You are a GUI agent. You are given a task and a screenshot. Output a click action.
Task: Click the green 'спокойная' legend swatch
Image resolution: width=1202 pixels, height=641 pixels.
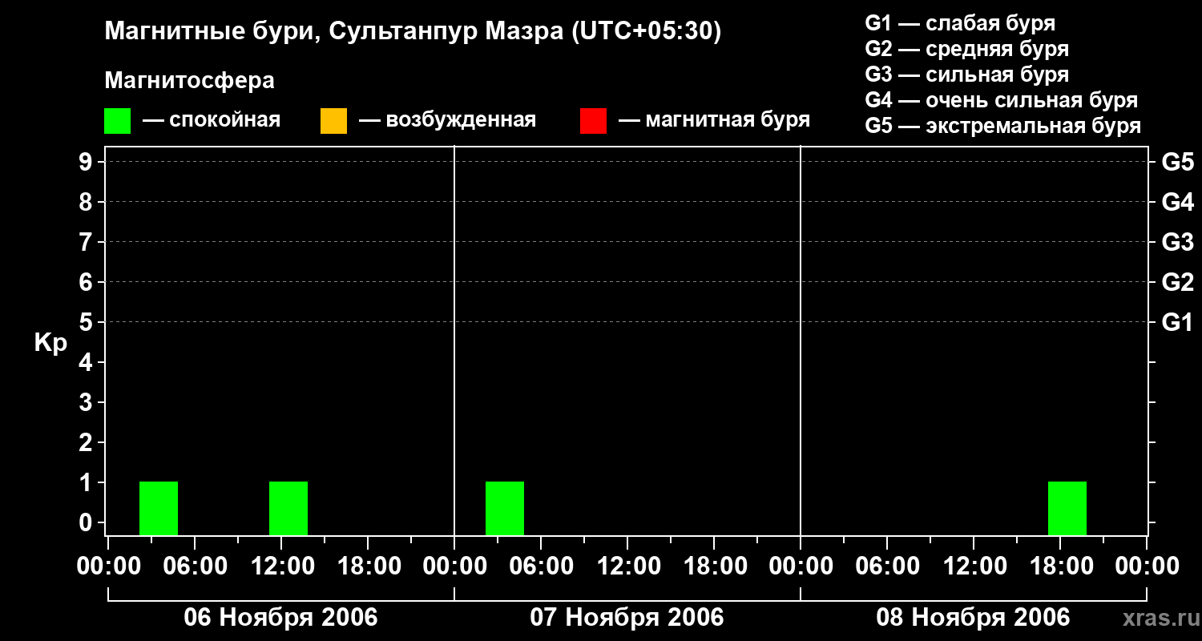[x=117, y=121]
